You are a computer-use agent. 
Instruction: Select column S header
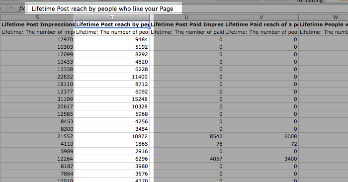point(37,17)
